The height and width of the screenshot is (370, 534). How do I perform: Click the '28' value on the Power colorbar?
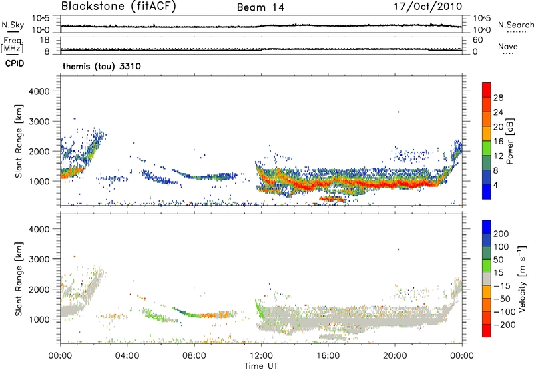[x=498, y=98]
